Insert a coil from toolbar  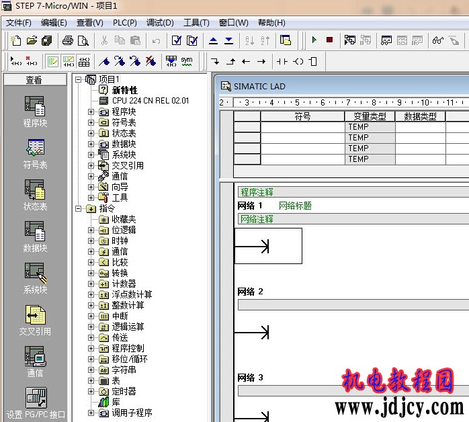pos(298,62)
